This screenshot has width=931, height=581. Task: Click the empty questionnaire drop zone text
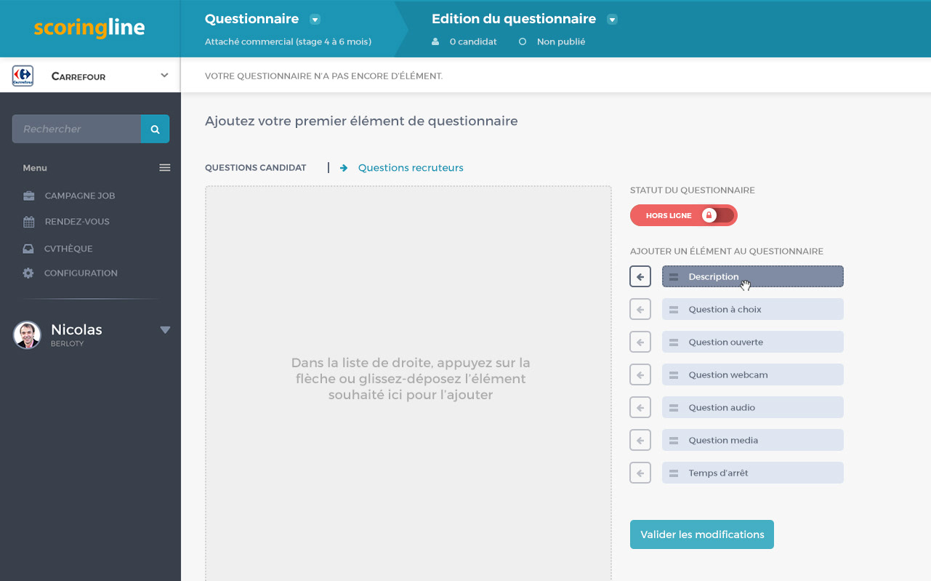point(411,379)
